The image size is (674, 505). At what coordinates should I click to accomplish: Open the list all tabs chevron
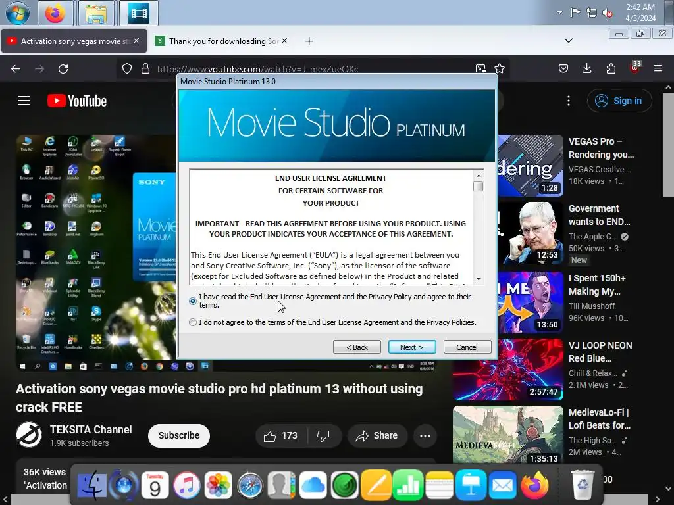569,41
